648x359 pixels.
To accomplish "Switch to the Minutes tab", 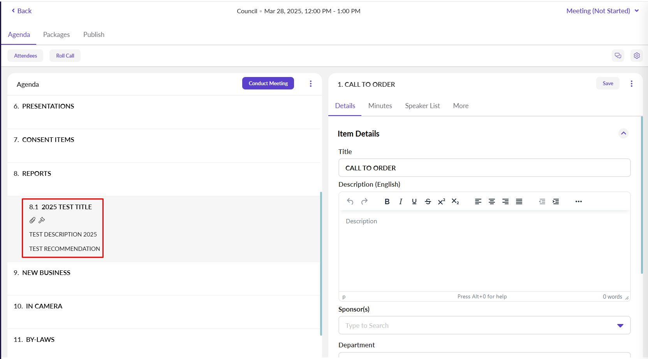I will pyautogui.click(x=380, y=106).
